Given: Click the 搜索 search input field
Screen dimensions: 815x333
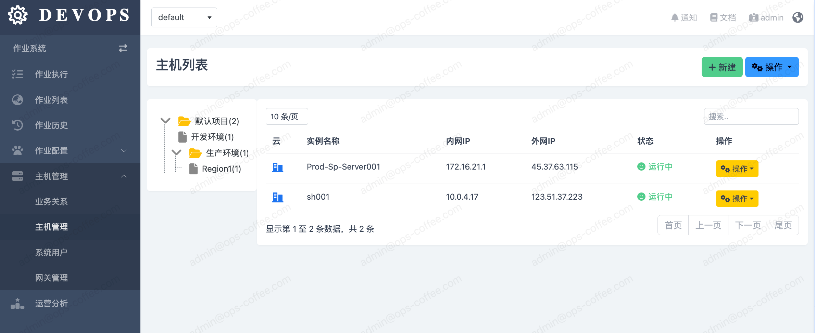Looking at the screenshot, I should tap(751, 117).
